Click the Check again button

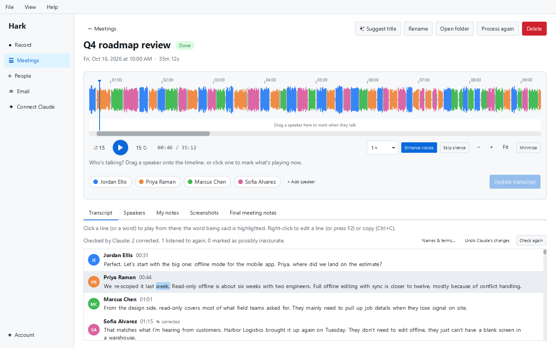[531, 241]
